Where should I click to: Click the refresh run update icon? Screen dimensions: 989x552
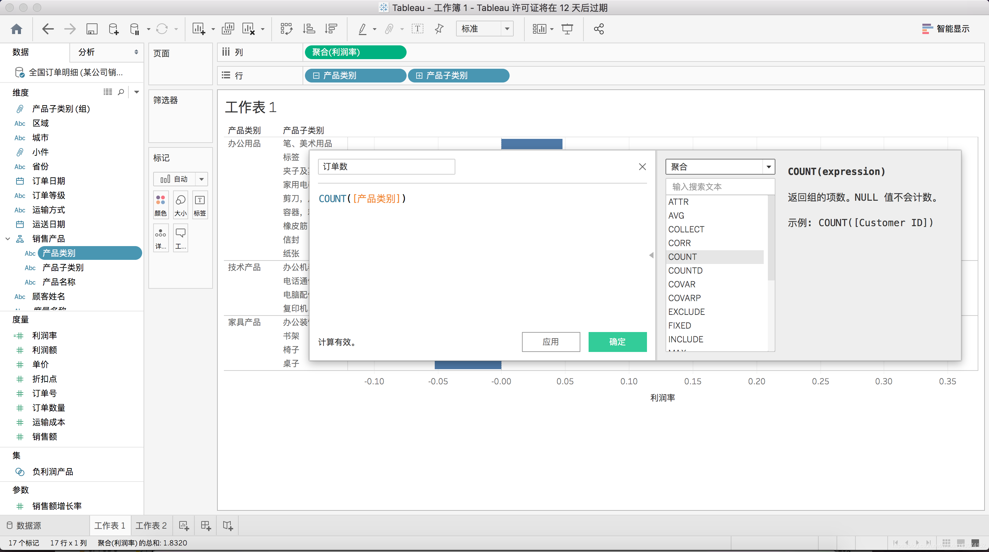pyautogui.click(x=162, y=29)
